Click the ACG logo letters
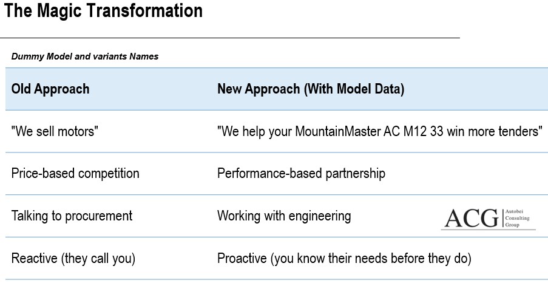Image resolution: width=548 pixels, height=283 pixels. coord(472,218)
